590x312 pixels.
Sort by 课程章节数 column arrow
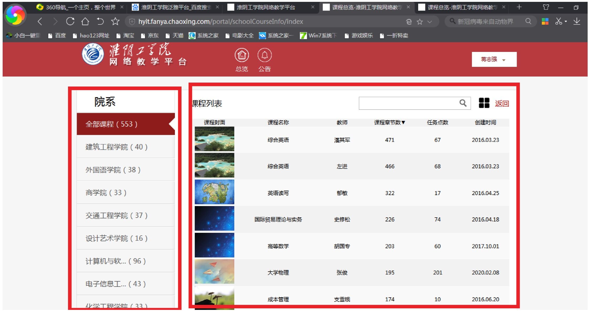tap(403, 122)
